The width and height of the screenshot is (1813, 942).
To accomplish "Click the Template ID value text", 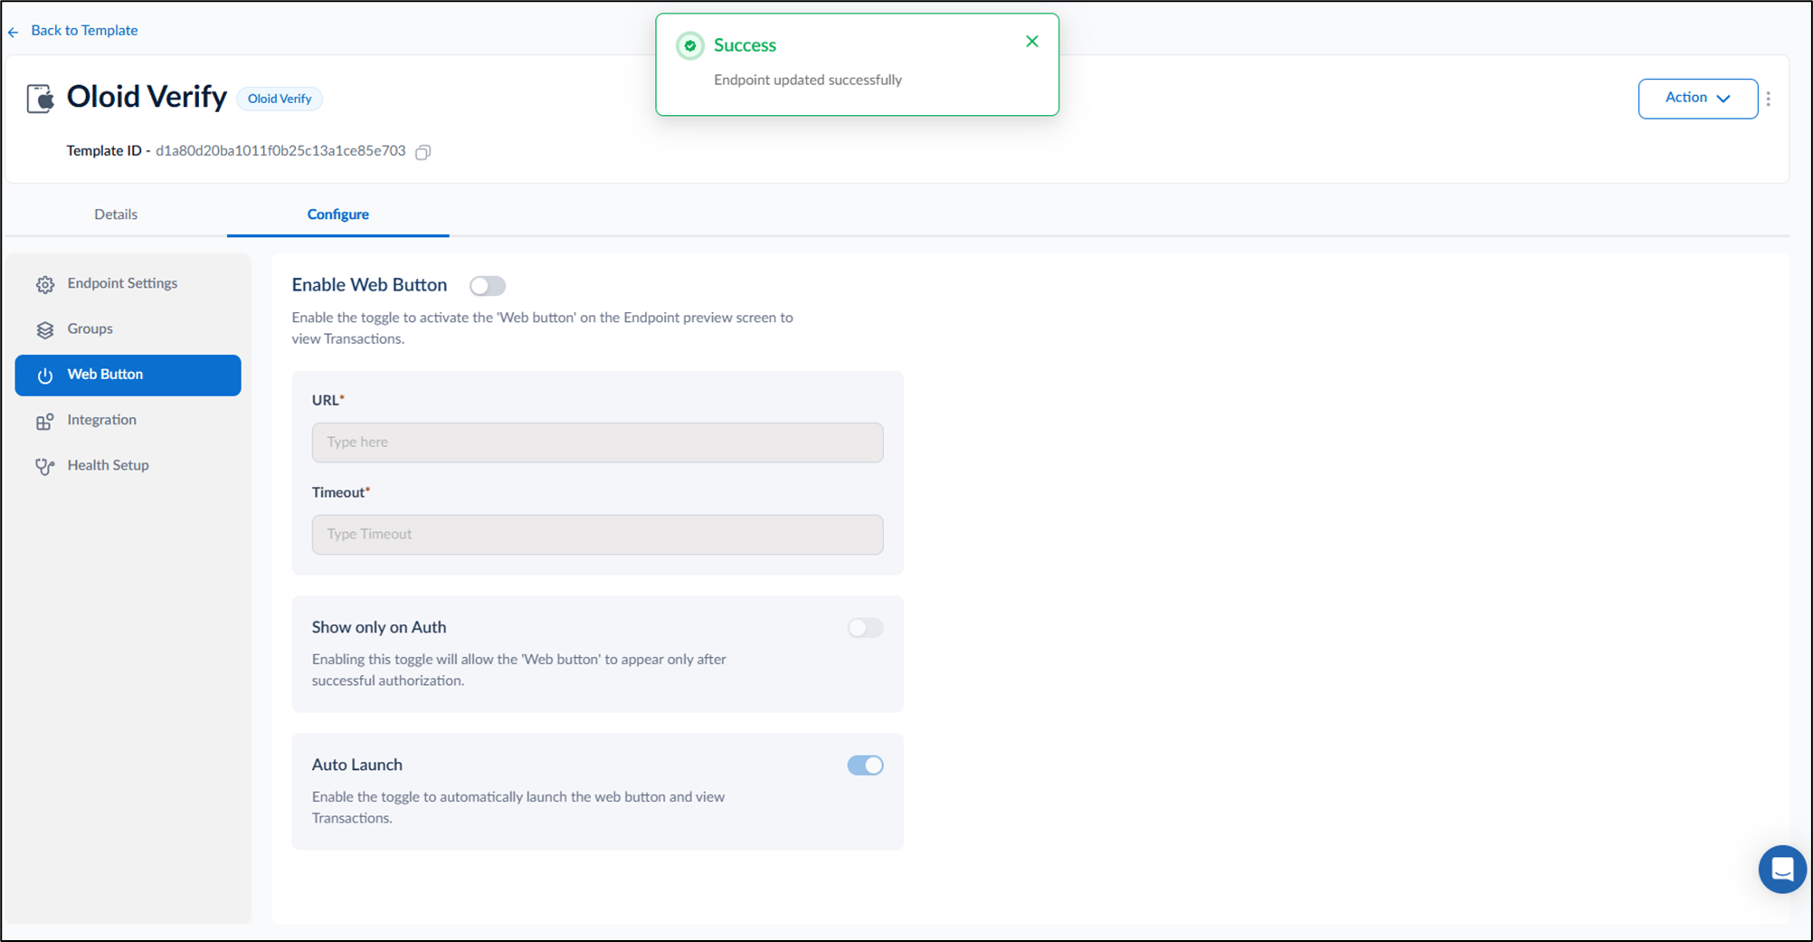I will (x=280, y=151).
